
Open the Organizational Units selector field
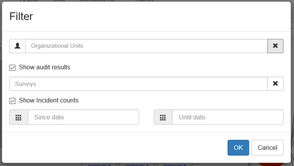click(x=146, y=46)
